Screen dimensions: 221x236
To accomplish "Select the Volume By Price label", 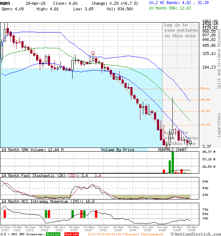I will pos(117,150).
